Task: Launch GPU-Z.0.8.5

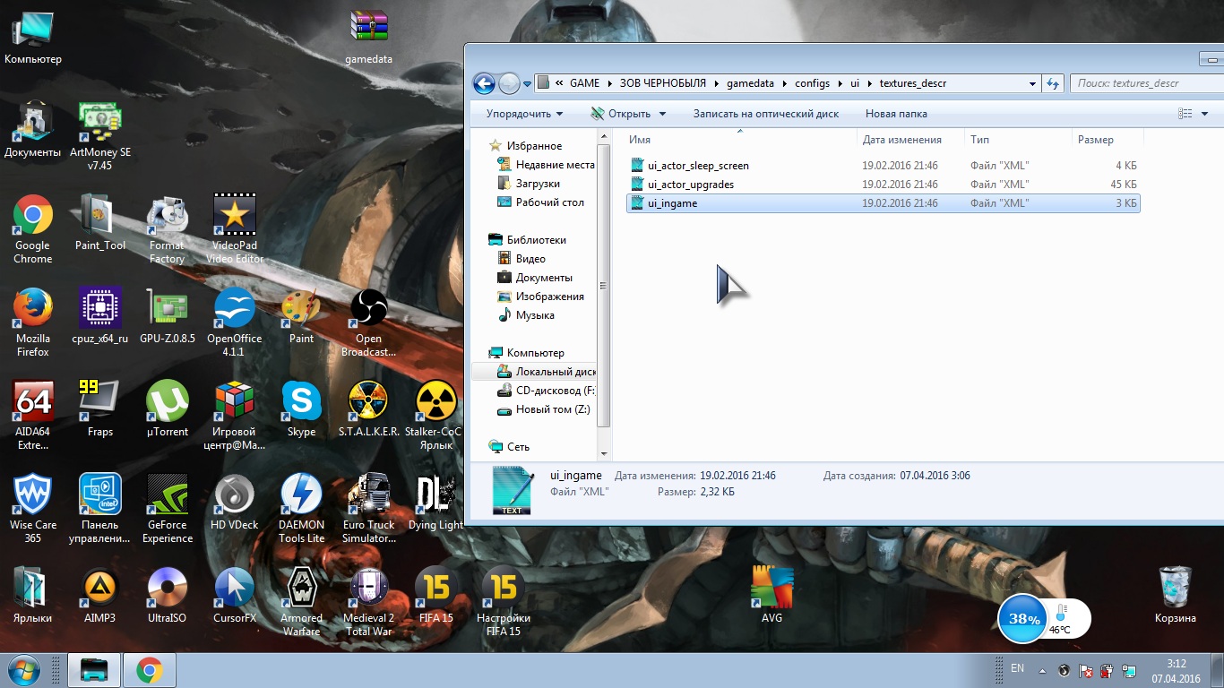Action: [x=168, y=315]
